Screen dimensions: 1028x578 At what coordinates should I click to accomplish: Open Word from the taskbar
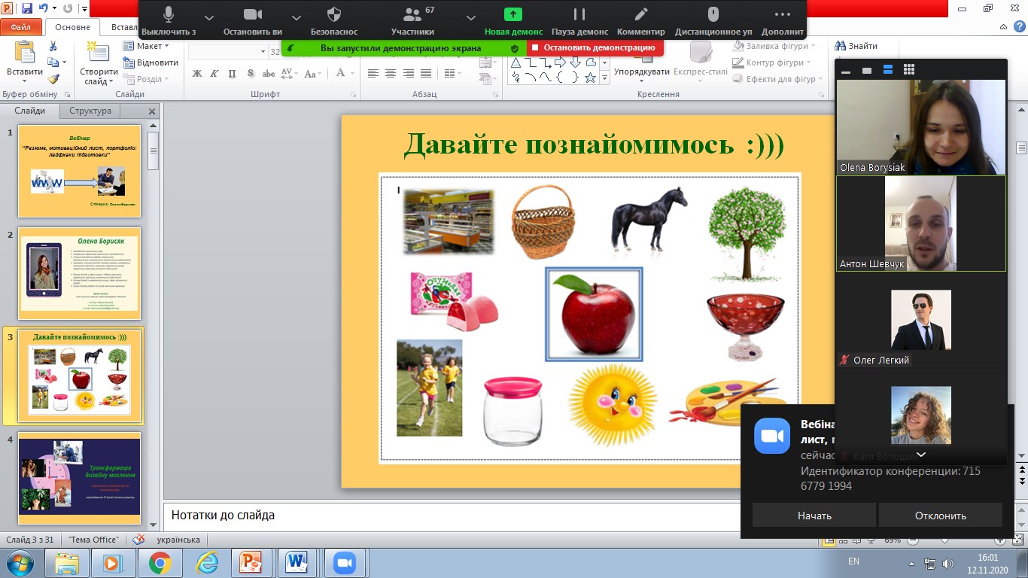coord(297,563)
